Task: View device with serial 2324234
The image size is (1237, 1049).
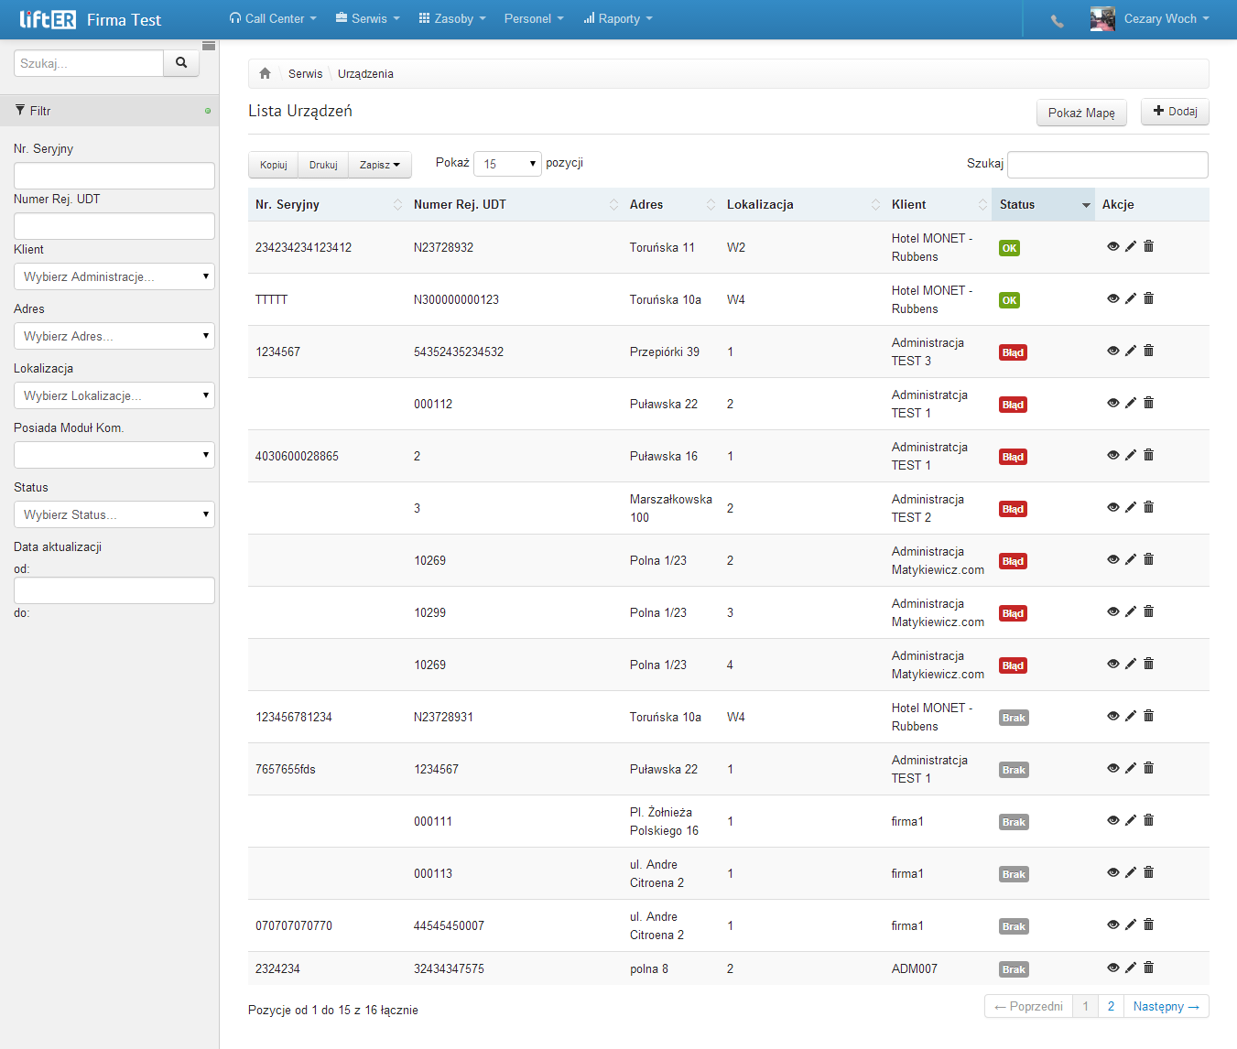Action: click(x=1113, y=968)
